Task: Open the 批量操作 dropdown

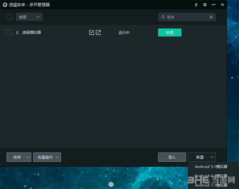Action: pos(47,157)
